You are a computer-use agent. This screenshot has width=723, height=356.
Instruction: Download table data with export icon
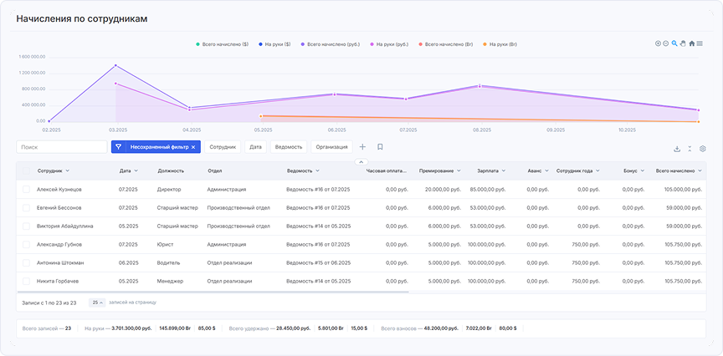[x=677, y=149]
